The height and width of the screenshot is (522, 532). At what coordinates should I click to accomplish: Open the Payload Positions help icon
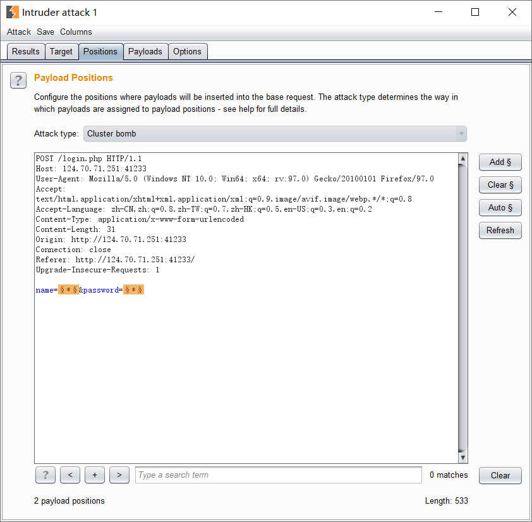pos(18,80)
